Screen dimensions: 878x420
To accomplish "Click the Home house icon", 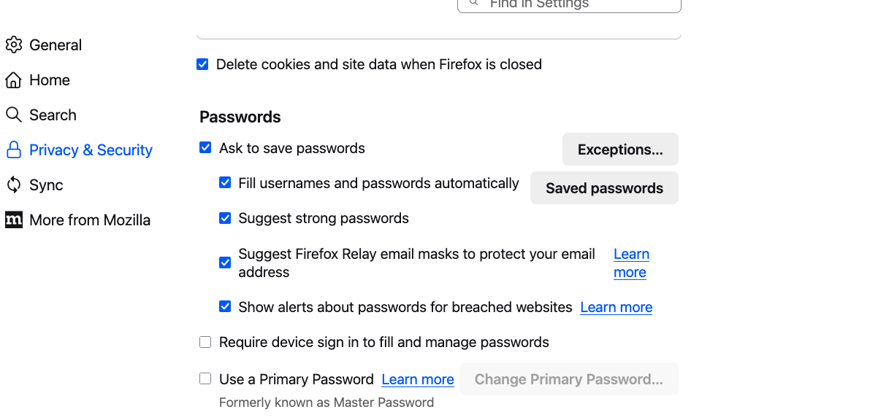I will (13, 80).
